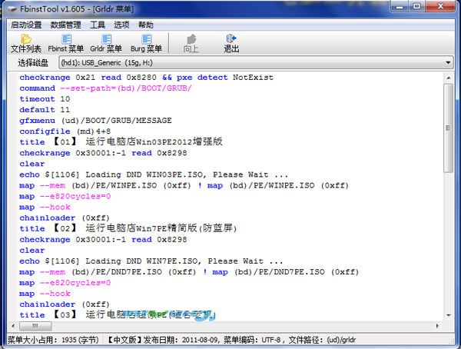Open the 选项 menu

121,25
